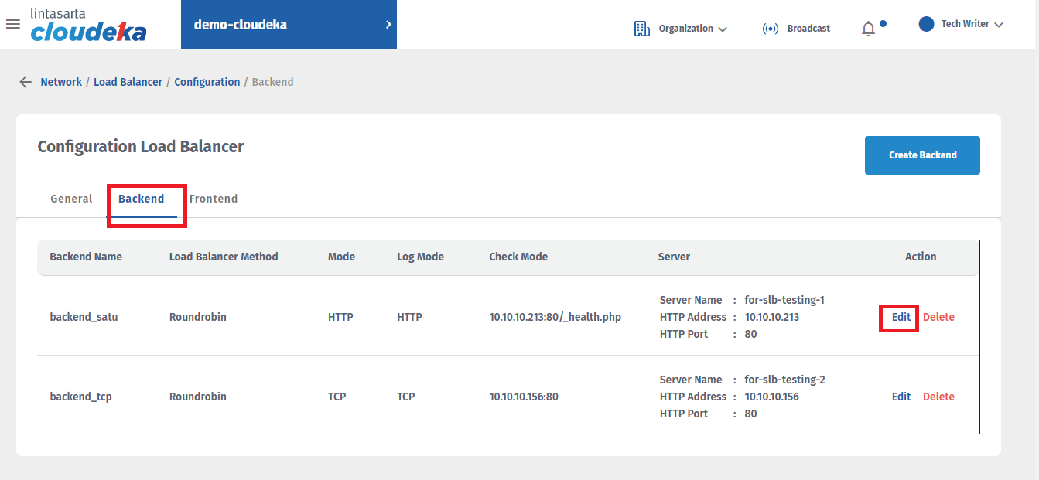Screen dimensions: 1039x480
Task: Open the notifications bell
Action: coord(868,29)
